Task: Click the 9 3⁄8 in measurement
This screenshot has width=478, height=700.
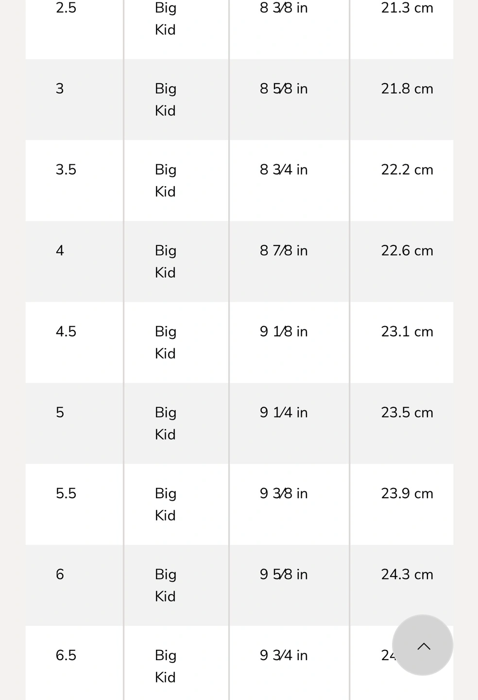Action: pos(284,493)
